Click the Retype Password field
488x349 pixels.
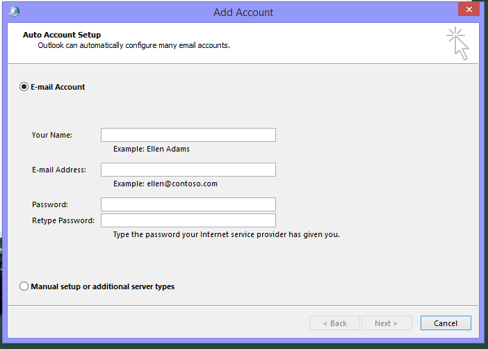pos(188,220)
